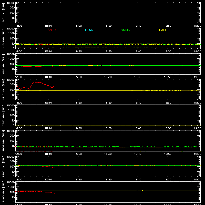The height and width of the screenshot is (205, 205).
Task: Click 18:50 tick label below 1415 MHz panel
Action: pyautogui.click(x=168, y=103)
